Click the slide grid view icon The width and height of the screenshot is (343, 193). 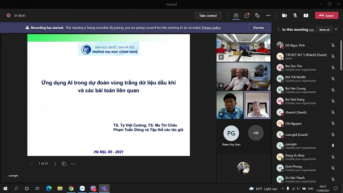coord(64,164)
